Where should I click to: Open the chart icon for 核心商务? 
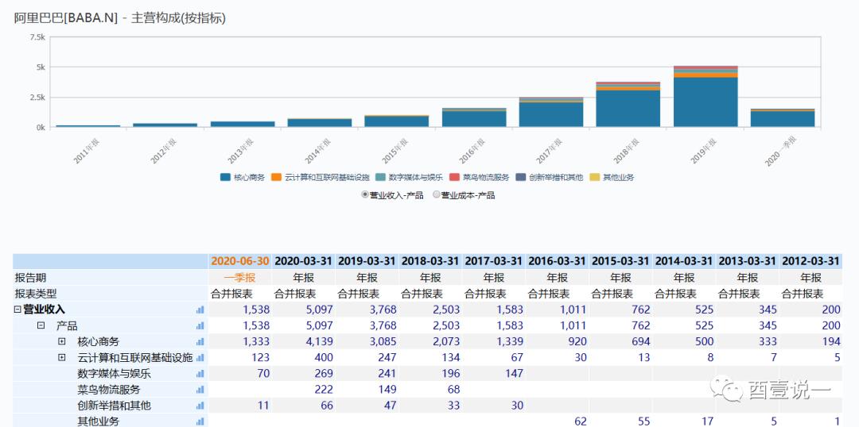200,341
